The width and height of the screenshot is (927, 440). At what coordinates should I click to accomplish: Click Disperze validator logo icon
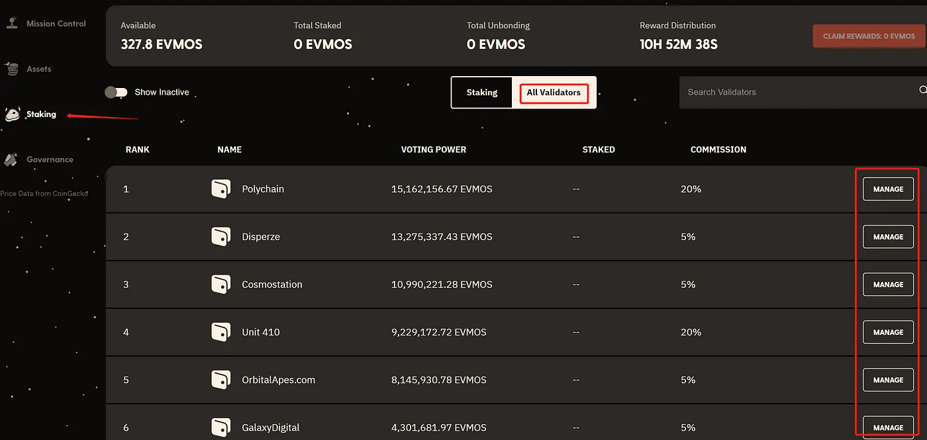(x=220, y=237)
